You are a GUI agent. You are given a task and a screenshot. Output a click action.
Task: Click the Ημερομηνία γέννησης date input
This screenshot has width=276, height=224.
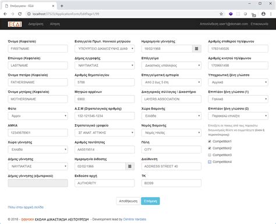click(x=167, y=49)
